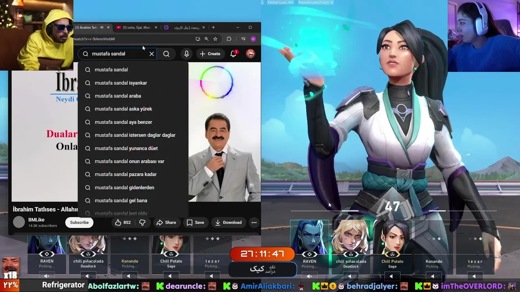This screenshot has height=292, width=520.
Task: Open YouTube notifications bell
Action: (x=234, y=54)
